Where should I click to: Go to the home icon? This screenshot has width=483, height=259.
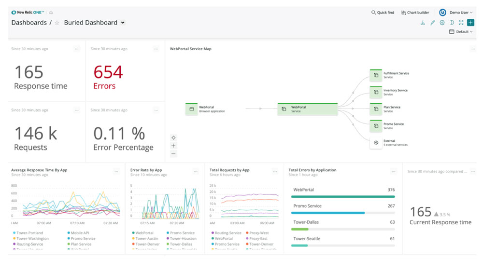pos(51,13)
